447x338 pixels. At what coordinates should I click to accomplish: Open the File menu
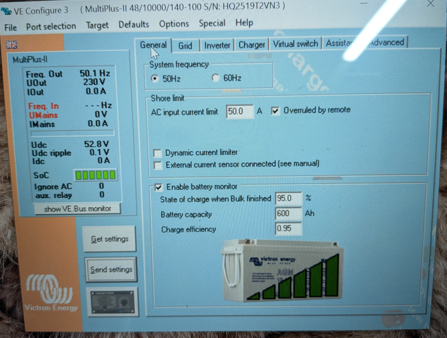pyautogui.click(x=10, y=28)
